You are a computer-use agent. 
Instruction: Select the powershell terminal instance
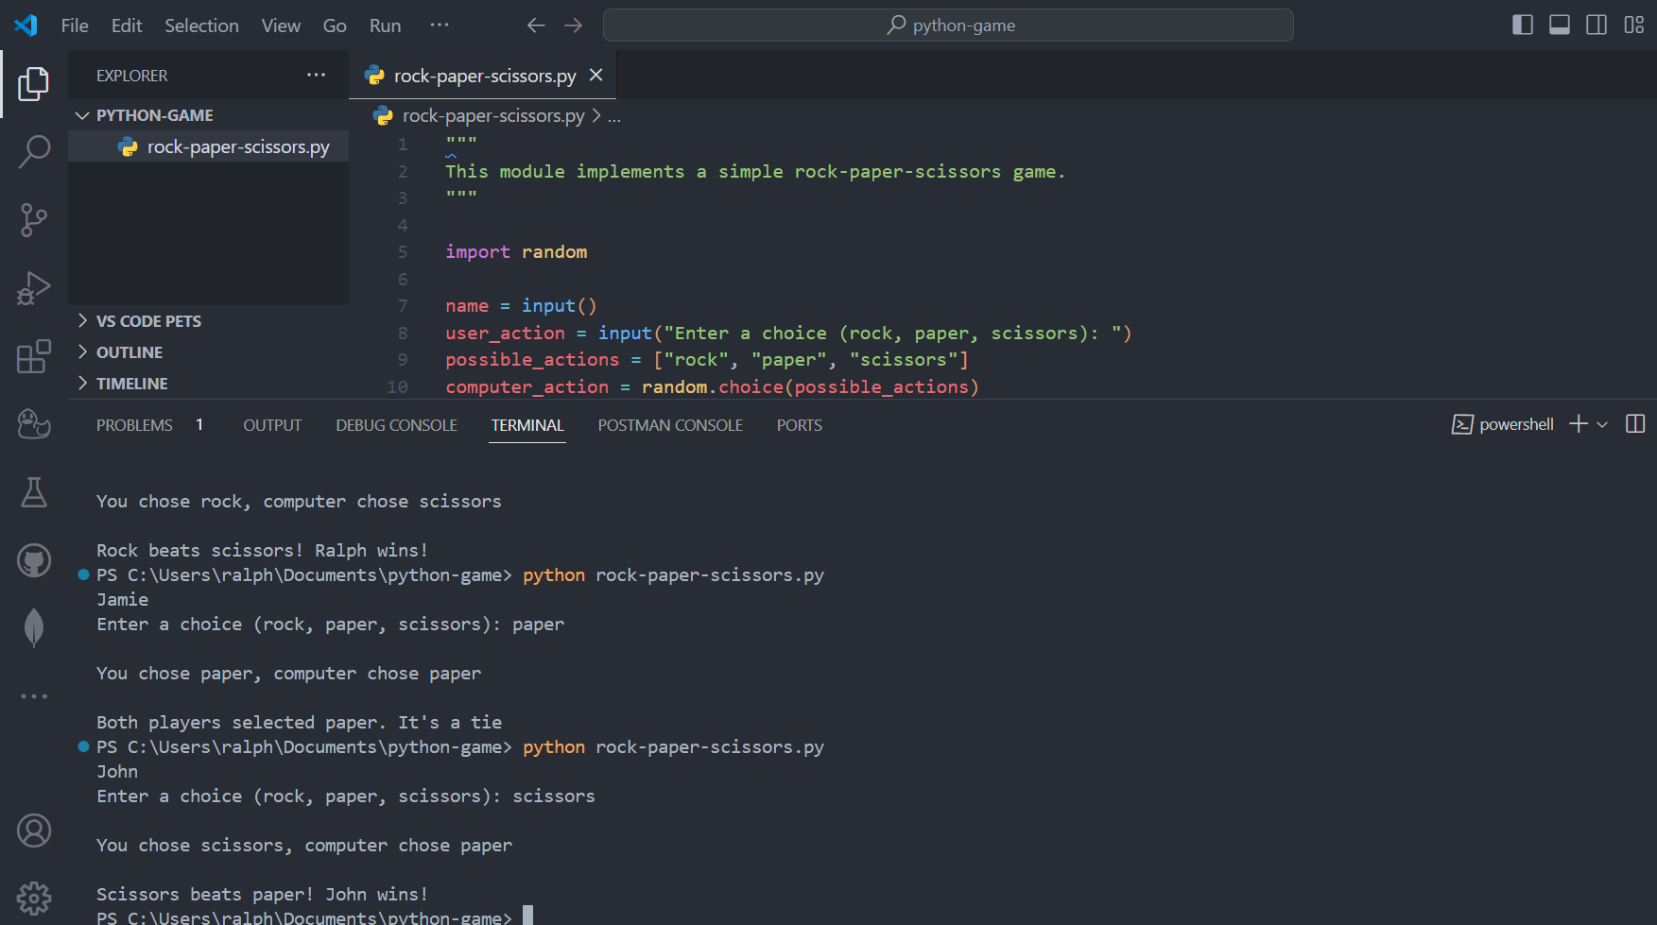point(1503,424)
